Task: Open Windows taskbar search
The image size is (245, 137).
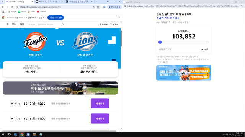Action: pos(9,134)
